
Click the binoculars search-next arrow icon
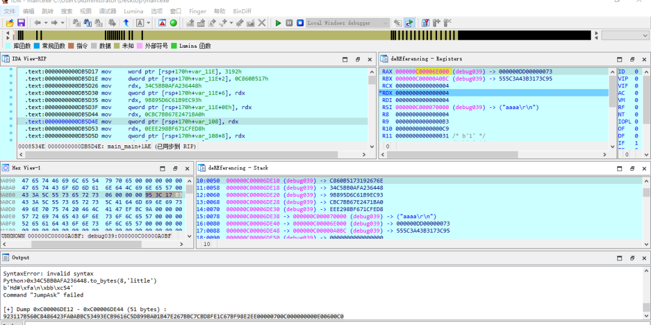click(x=112, y=23)
